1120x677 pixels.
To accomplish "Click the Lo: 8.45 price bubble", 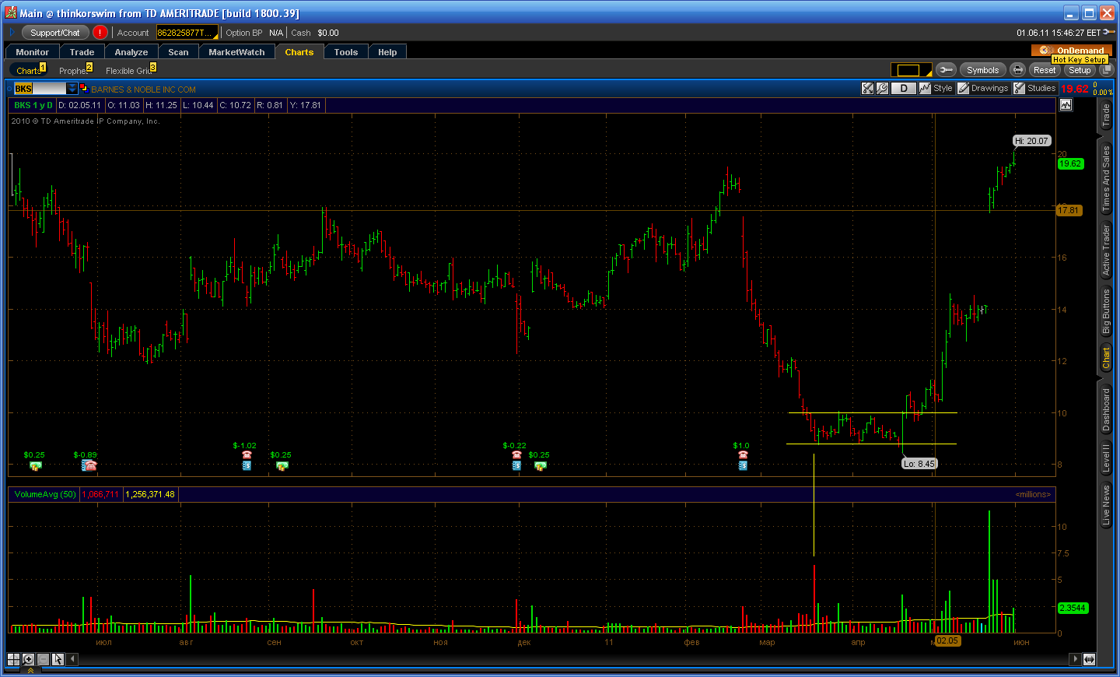I will (x=919, y=463).
